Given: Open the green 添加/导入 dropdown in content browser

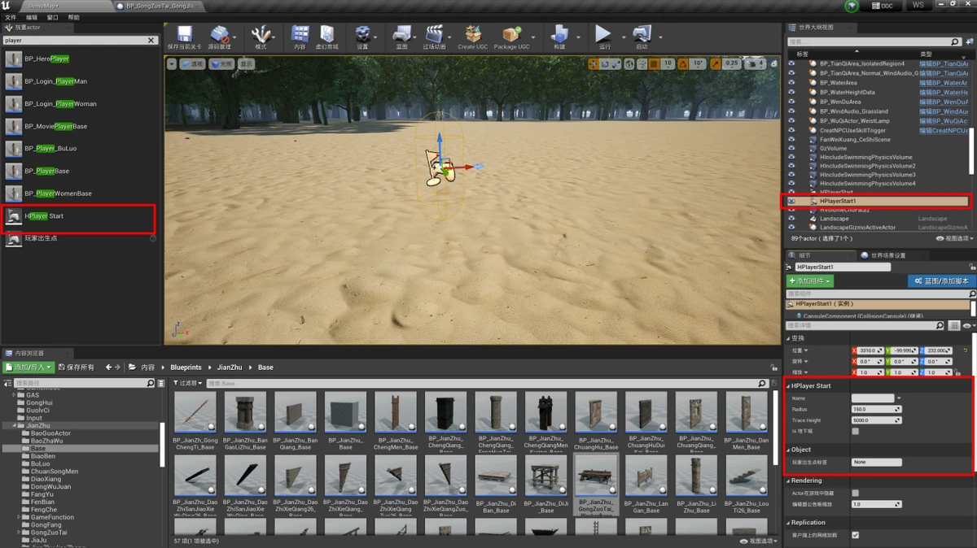Looking at the screenshot, I should (x=28, y=368).
